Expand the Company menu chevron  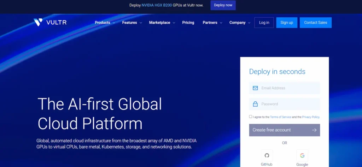tap(249, 23)
